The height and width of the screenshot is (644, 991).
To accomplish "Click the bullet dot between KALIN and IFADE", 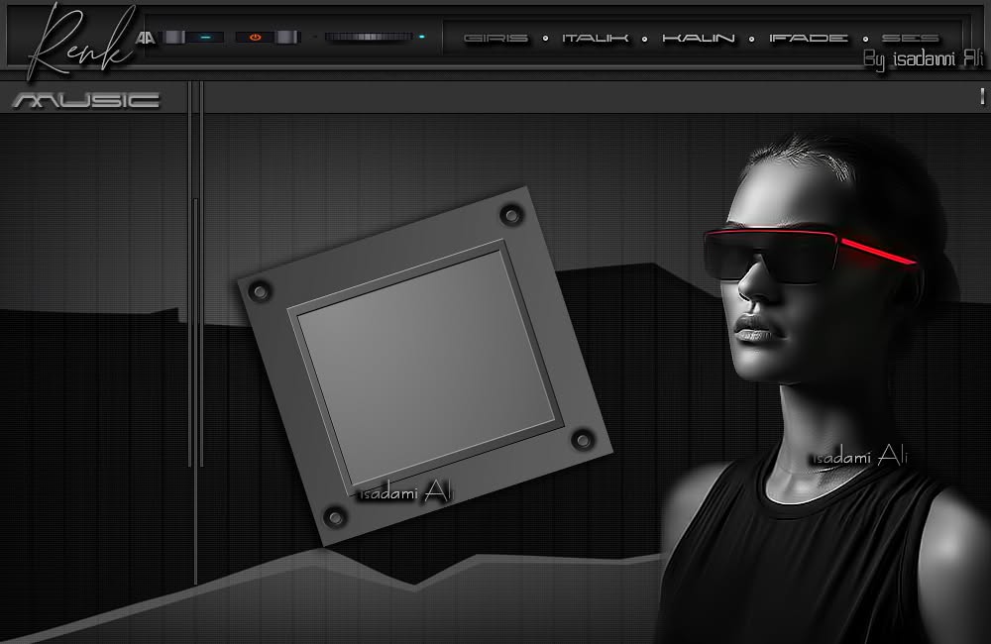I will (x=751, y=39).
